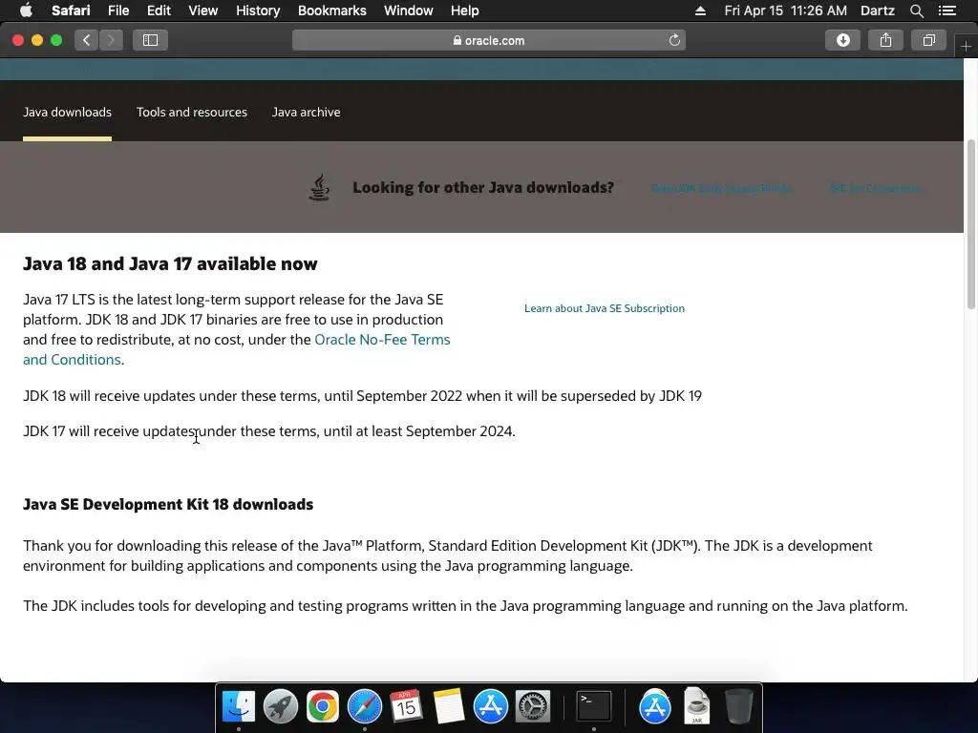Screen dimensions: 978x733
Task: Open the Share menu in Safari
Action: 885,40
